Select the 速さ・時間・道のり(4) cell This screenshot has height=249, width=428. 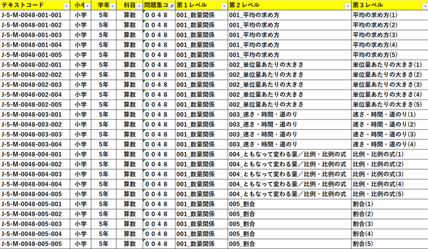tap(390, 144)
